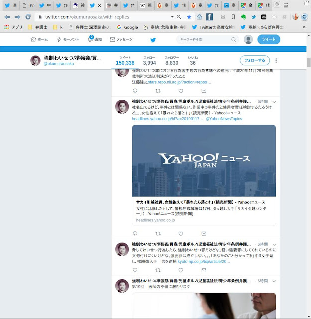
Task: Reply to the kyoto-np.co.jp tweet
Action: click(135, 270)
